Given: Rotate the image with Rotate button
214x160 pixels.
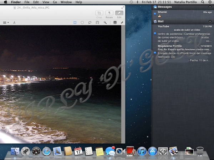Looking at the screenshot, I should 109,13.
